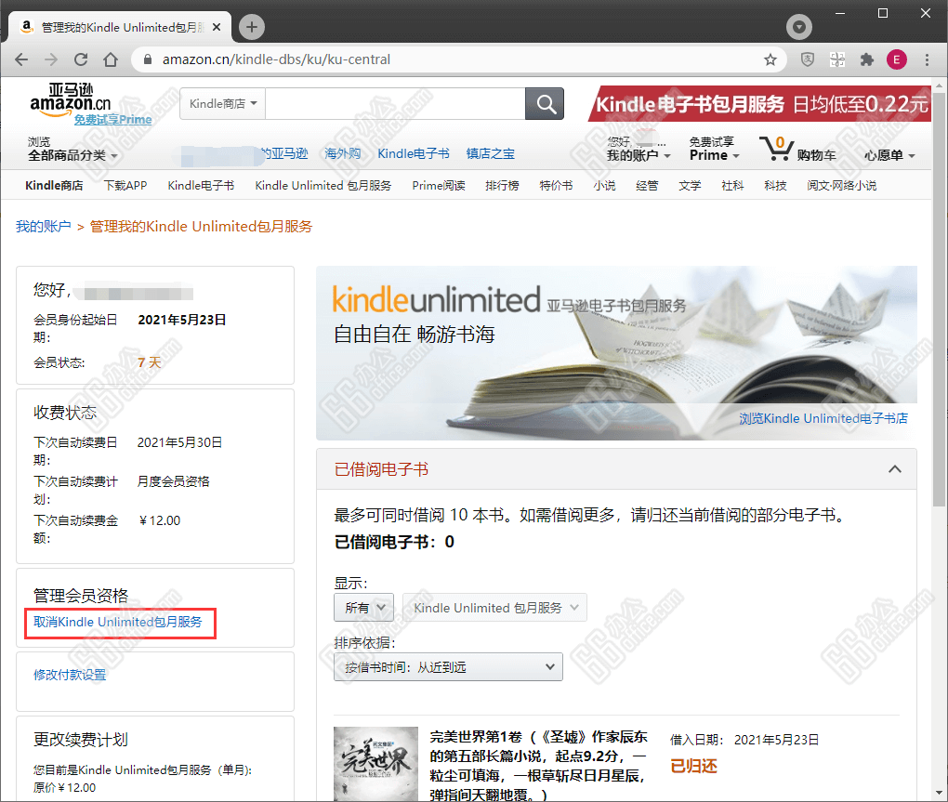Open 科技 category nav item
Image resolution: width=948 pixels, height=802 pixels.
pyautogui.click(x=775, y=186)
